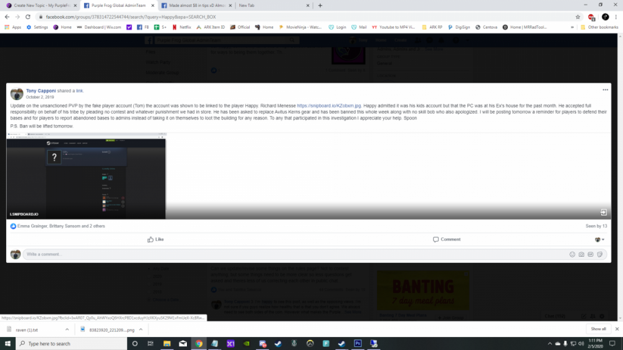Open the shared Steam screenshot thumbnail
Viewport: 623px width, 350px height.
click(x=86, y=176)
